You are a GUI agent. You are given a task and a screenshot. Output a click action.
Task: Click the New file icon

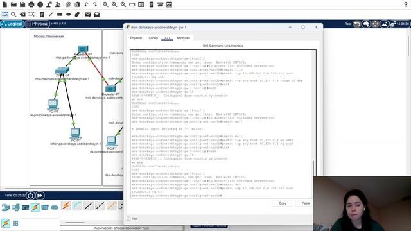4,4
